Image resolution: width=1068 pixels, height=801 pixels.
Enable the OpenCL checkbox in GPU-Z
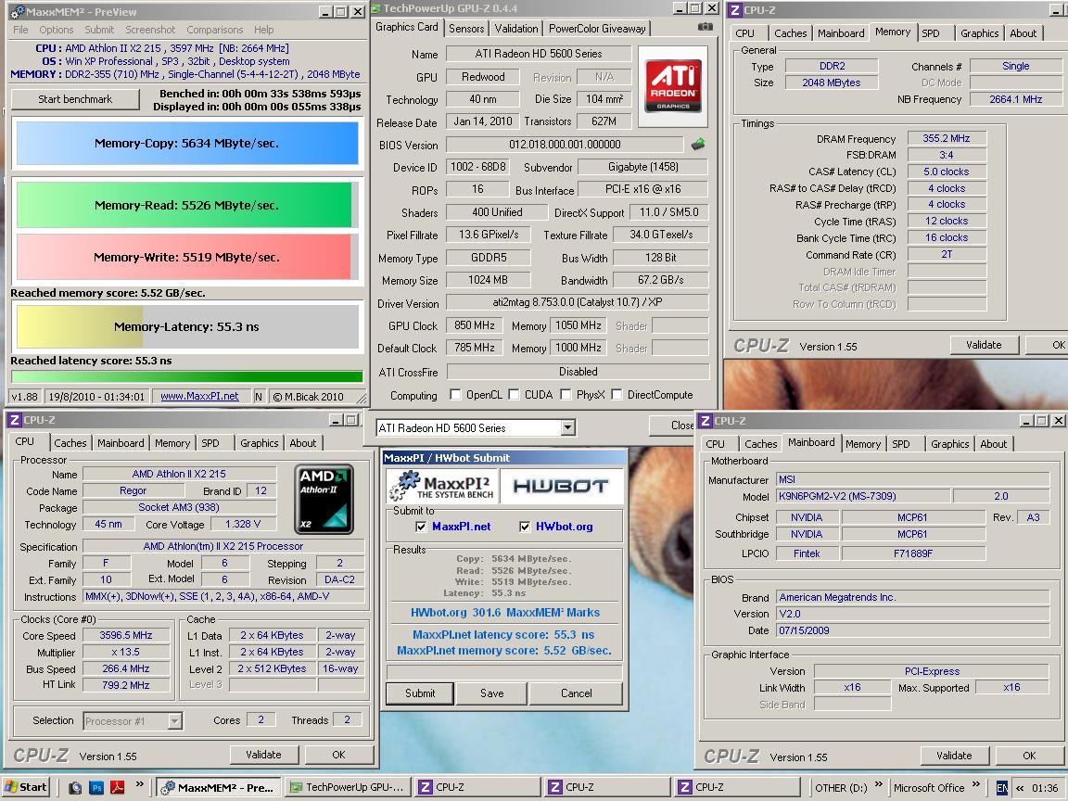pos(455,394)
